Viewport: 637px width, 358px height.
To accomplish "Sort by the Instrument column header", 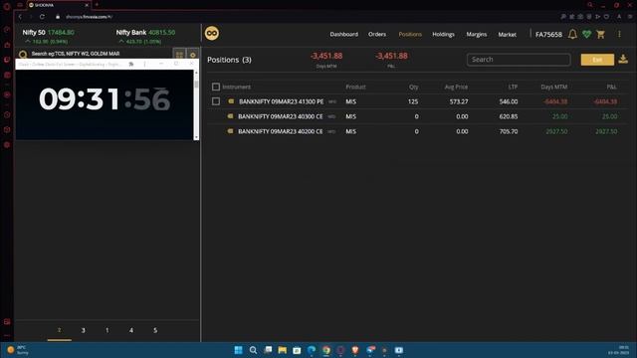I will (237, 87).
